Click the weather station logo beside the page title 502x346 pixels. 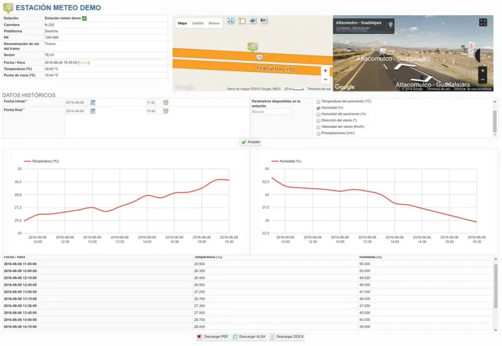point(8,8)
